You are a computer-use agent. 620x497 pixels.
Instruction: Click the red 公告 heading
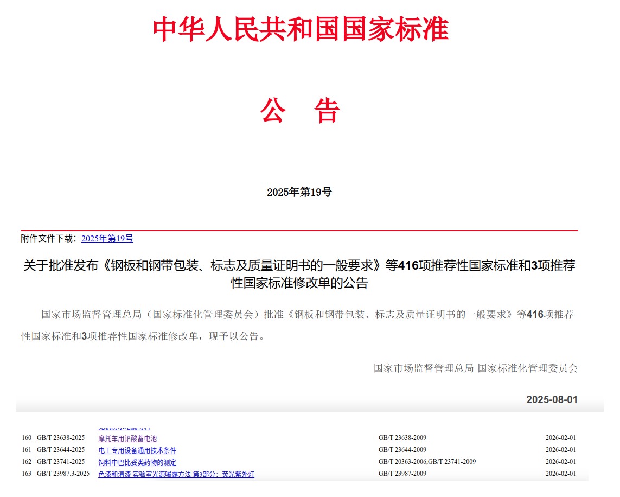[x=299, y=111]
